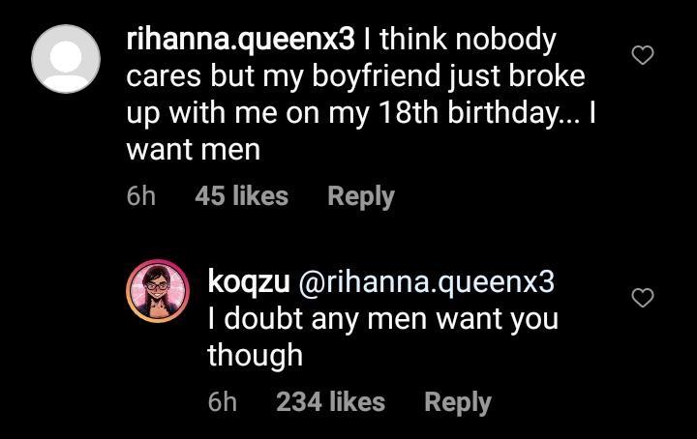Select the text 'I want men' line
The image size is (697, 439).
click(x=194, y=151)
